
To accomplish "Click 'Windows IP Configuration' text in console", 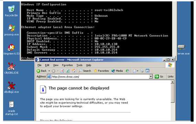I will 44,4.
